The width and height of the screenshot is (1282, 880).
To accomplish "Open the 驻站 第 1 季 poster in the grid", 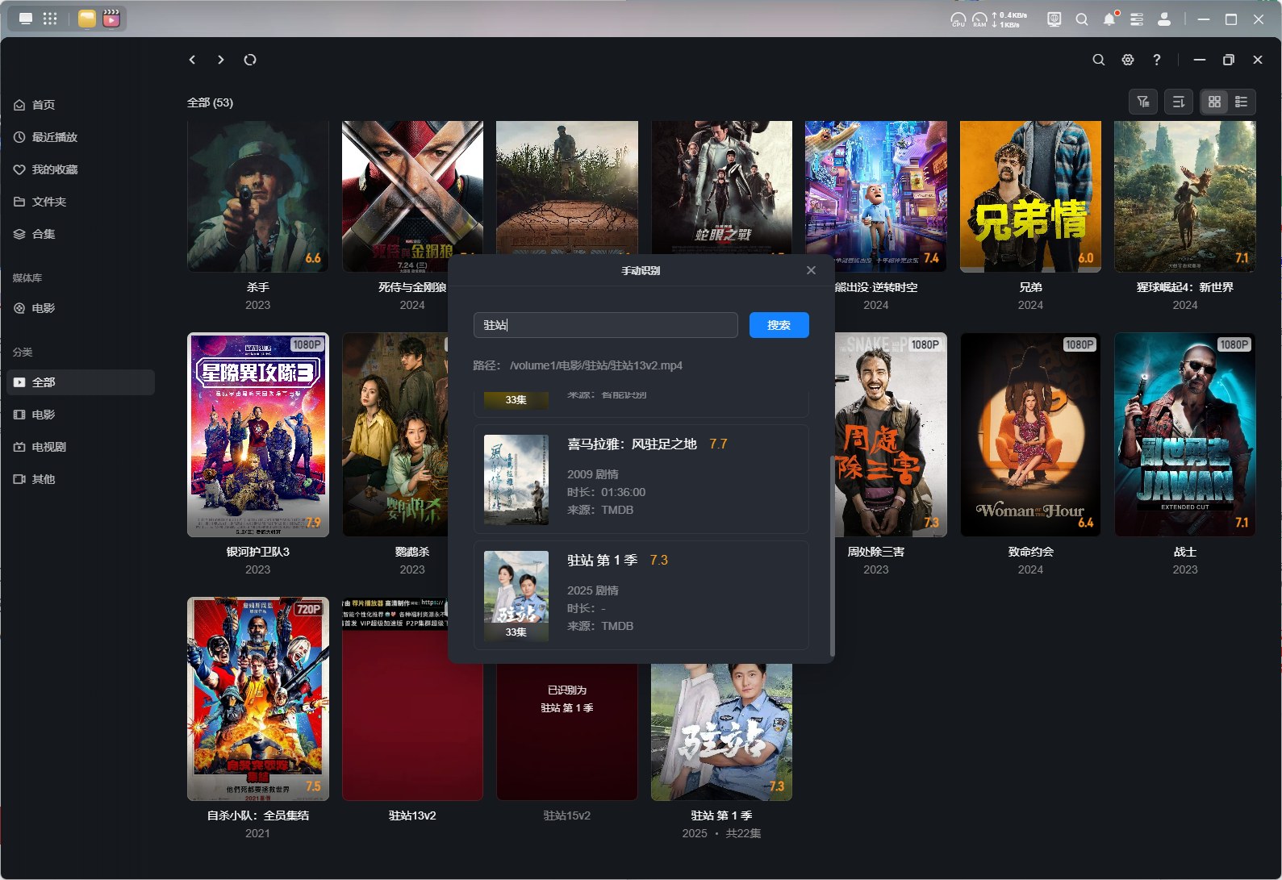I will 721,732.
